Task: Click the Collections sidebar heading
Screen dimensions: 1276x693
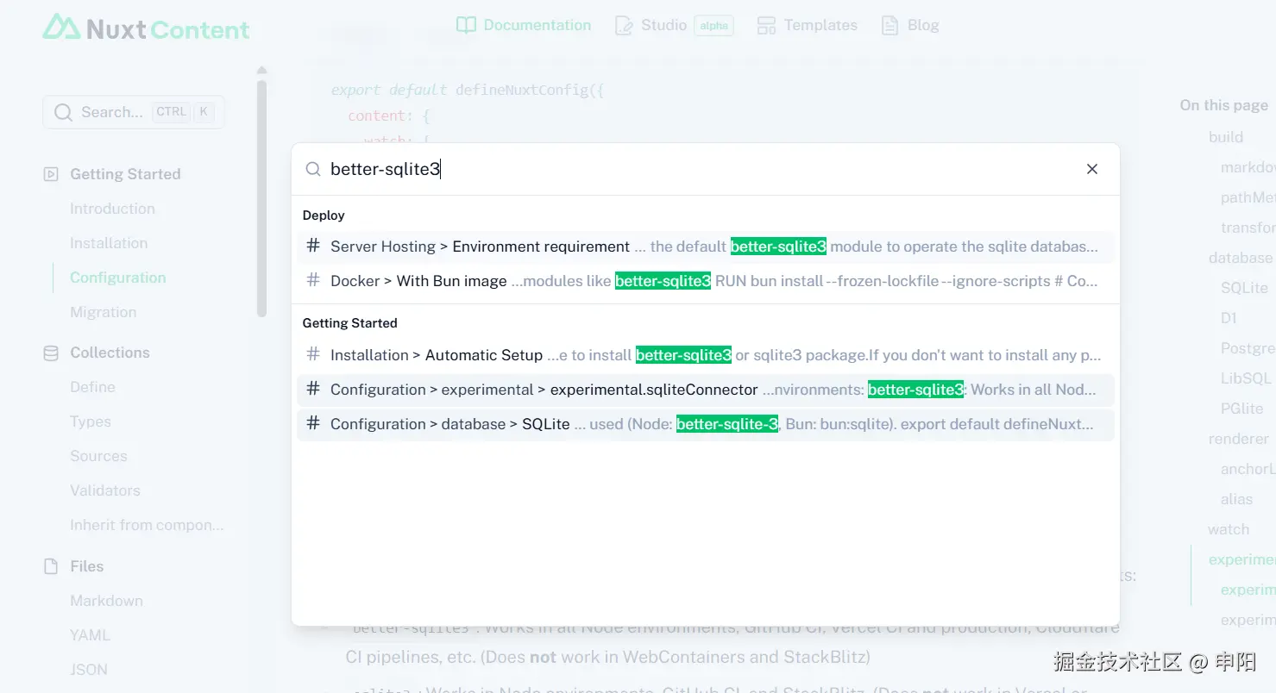Action: click(110, 353)
